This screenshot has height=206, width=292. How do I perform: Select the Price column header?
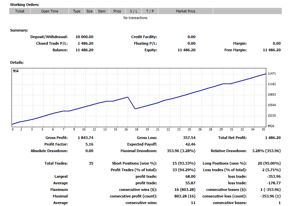(x=117, y=11)
